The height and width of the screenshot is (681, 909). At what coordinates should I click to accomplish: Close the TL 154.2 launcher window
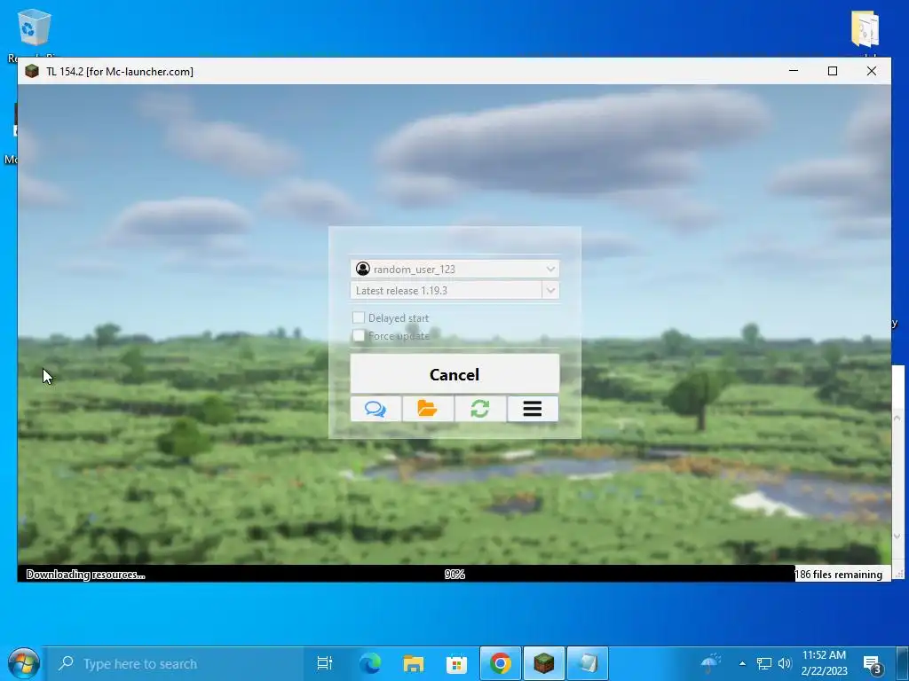tap(872, 71)
